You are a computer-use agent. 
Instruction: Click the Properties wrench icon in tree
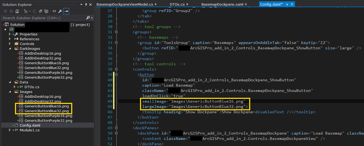point(16,34)
